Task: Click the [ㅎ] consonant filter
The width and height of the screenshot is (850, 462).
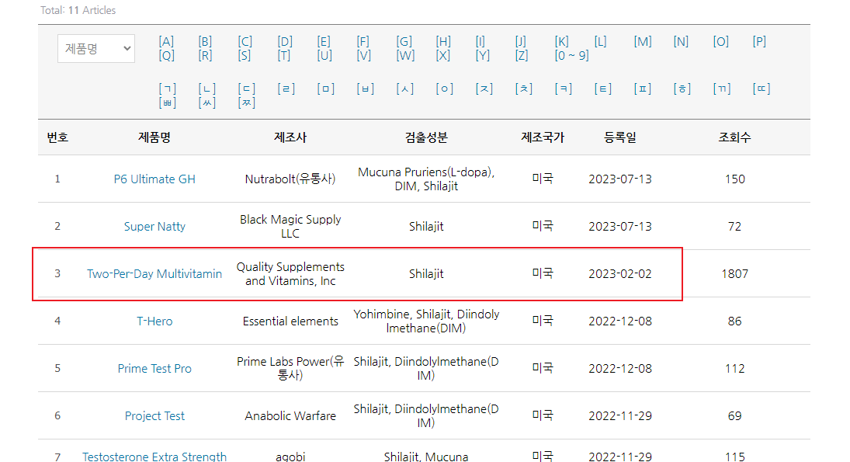Action: coord(682,89)
